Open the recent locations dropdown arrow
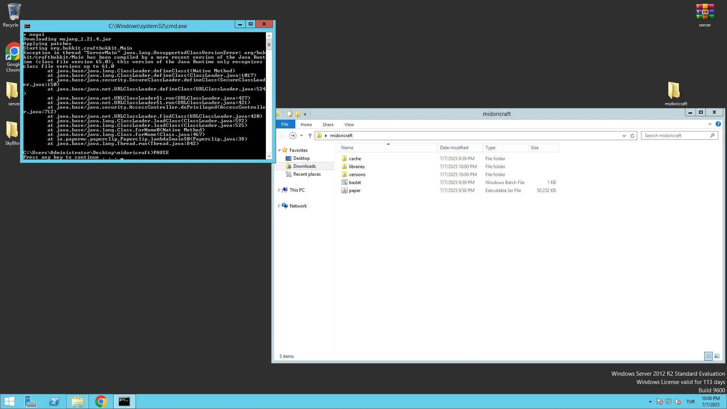 [301, 136]
